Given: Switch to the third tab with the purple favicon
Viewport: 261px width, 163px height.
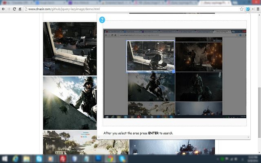Looking at the screenshot, I should [83, 3].
